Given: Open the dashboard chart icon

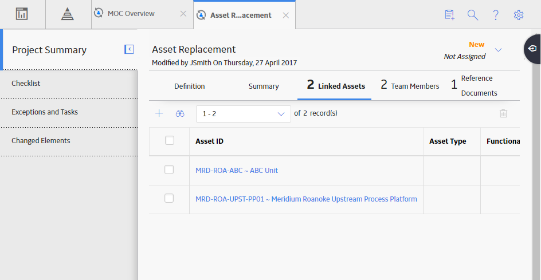Looking at the screenshot, I should (x=22, y=14).
